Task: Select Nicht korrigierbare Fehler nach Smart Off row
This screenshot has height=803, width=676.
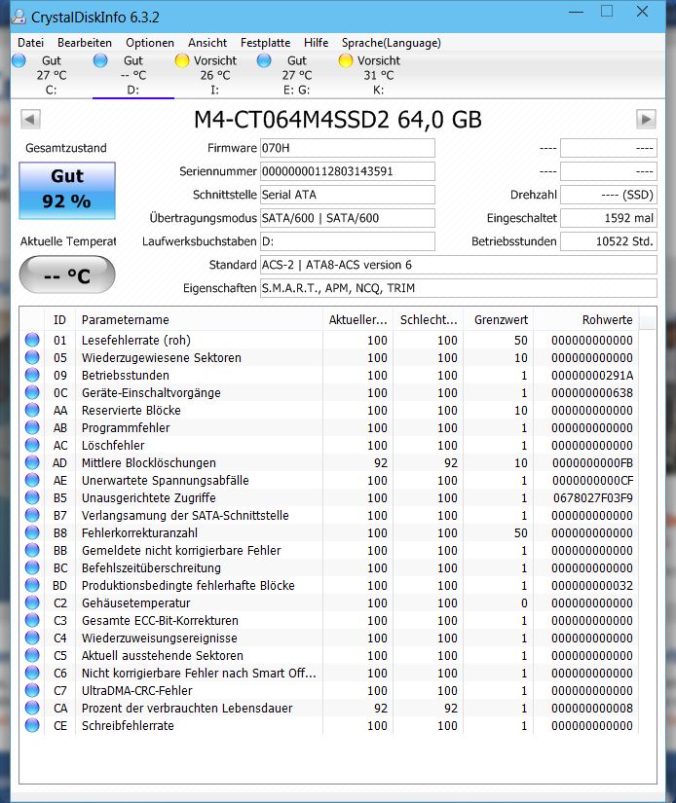Action: (199, 673)
